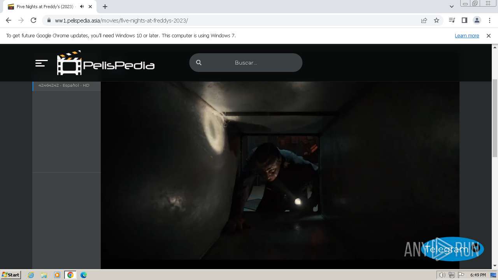Screen dimensions: 498x280
Task: Expand the tab search dropdown
Action: click(452, 7)
